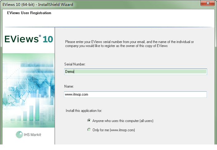The height and width of the screenshot is (150, 217).
Task: Click the serial number instruction paragraph
Action: coord(129,44)
